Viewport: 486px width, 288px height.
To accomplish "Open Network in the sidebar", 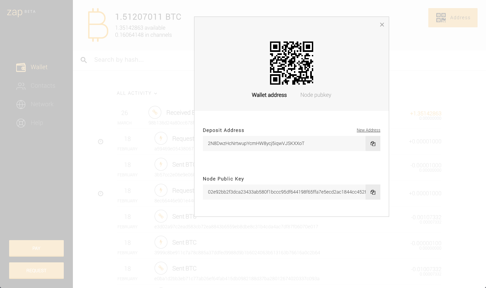I will [x=35, y=104].
